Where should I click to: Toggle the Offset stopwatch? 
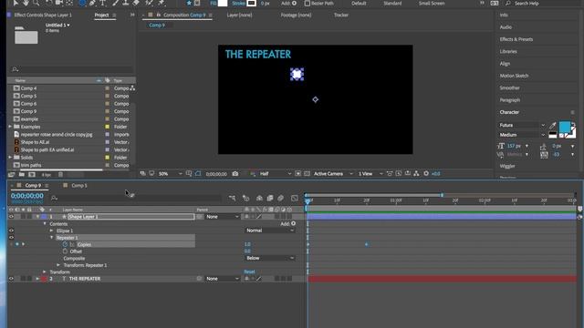pyautogui.click(x=65, y=251)
